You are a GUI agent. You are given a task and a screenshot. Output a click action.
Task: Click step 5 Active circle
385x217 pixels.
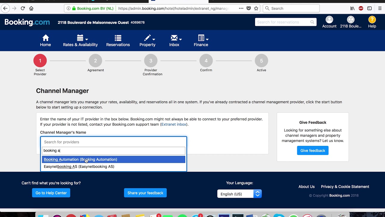(261, 61)
